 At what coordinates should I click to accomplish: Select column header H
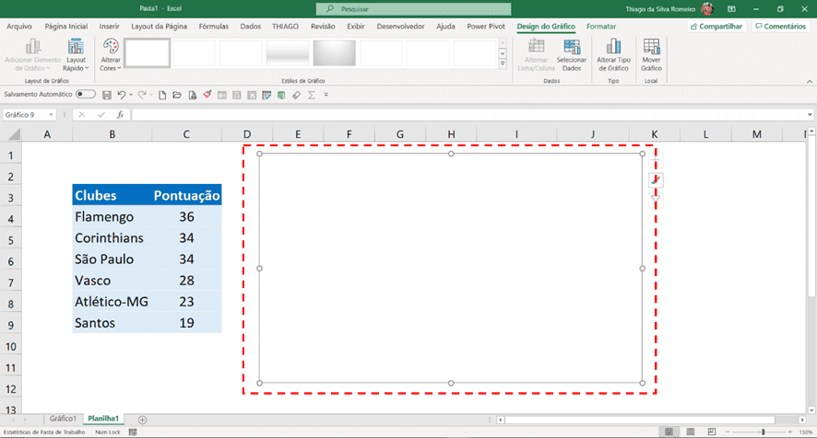coord(451,134)
